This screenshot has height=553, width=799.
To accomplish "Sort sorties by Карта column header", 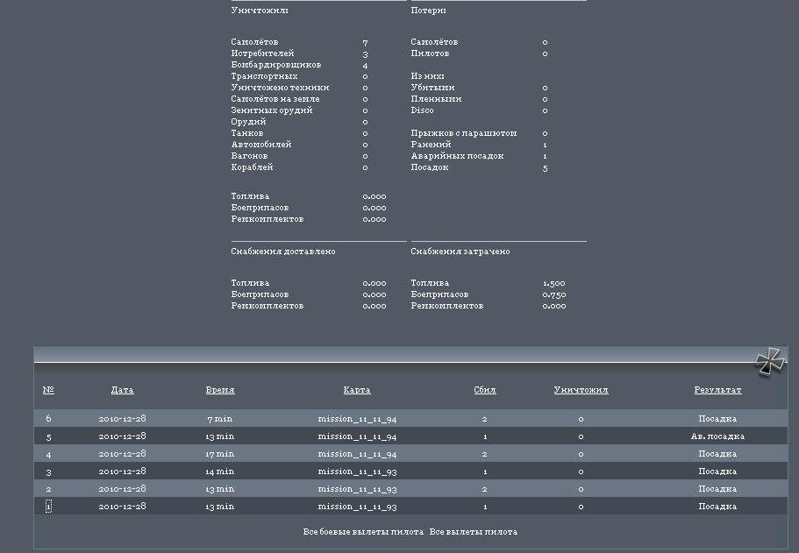I will (x=357, y=390).
